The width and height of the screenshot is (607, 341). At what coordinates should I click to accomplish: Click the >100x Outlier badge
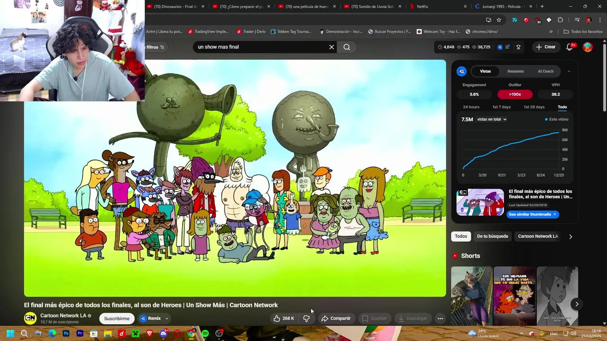click(515, 94)
